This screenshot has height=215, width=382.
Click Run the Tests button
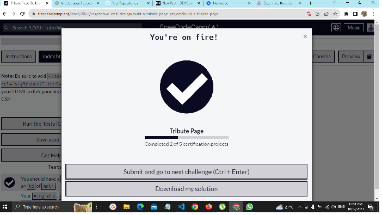pos(32,124)
